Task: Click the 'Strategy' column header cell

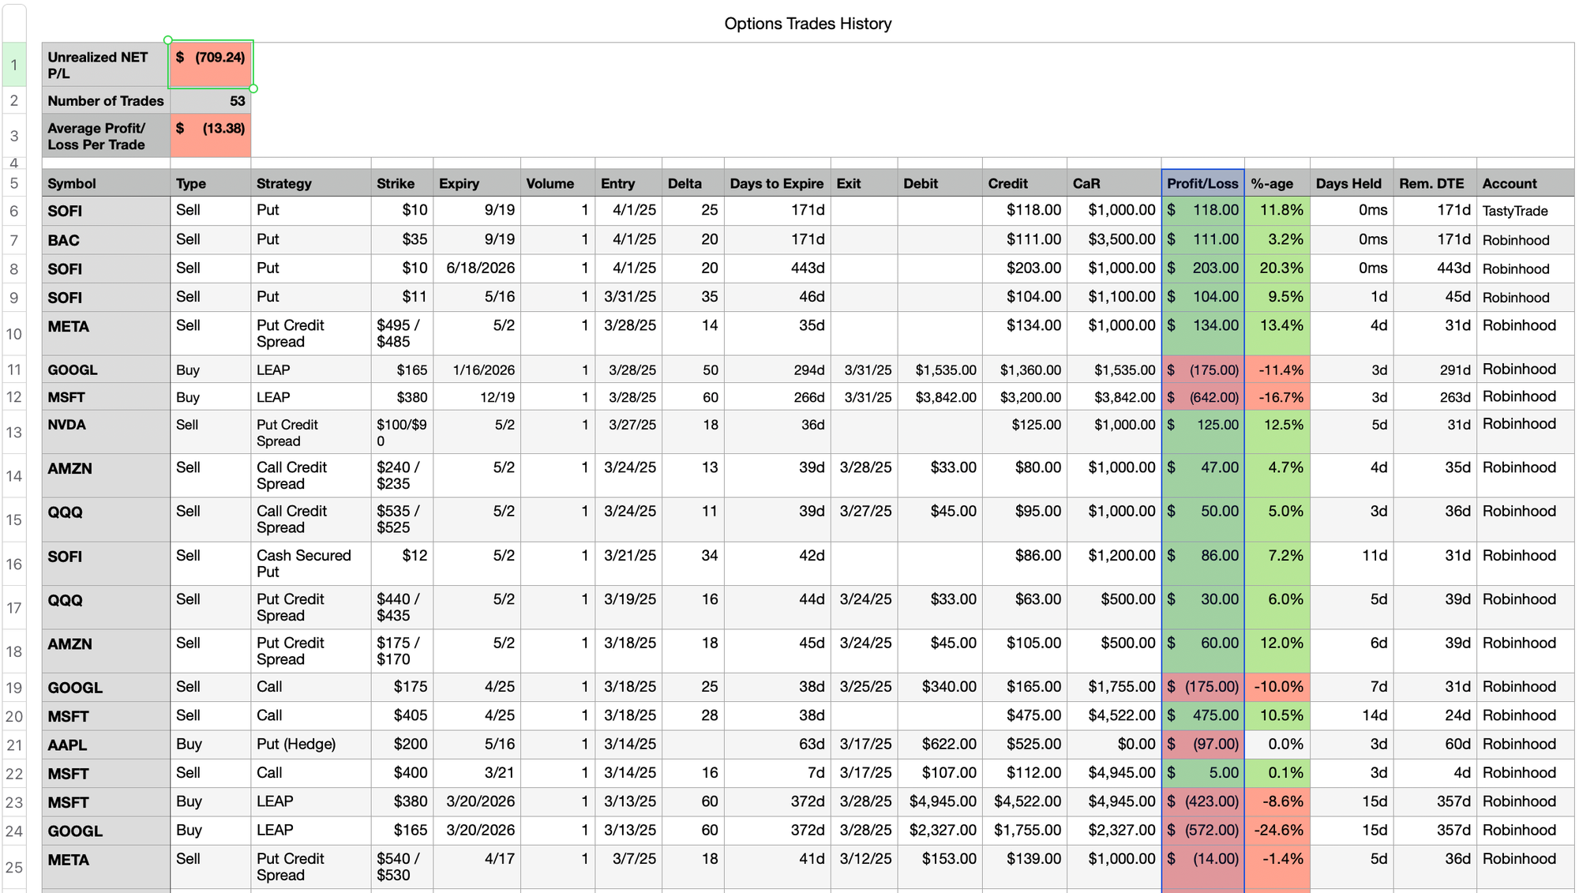Action: point(311,183)
